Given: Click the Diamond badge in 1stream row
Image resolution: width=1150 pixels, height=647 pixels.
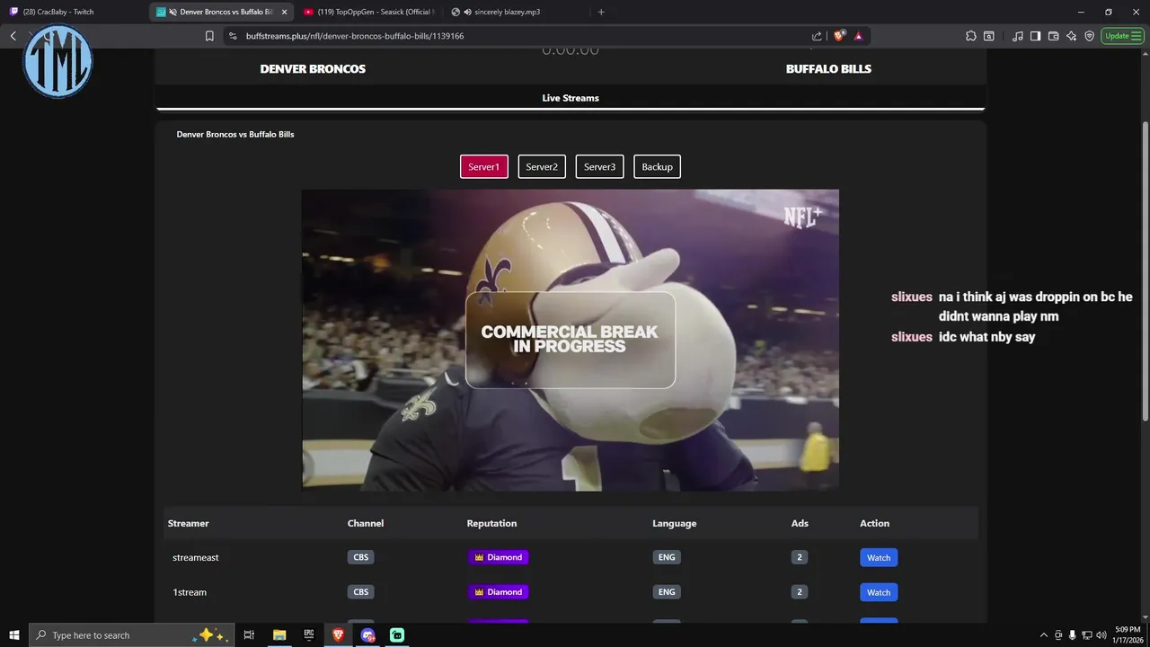Looking at the screenshot, I should tap(499, 592).
